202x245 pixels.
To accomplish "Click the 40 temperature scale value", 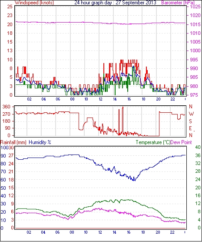I will tap(198, 147).
